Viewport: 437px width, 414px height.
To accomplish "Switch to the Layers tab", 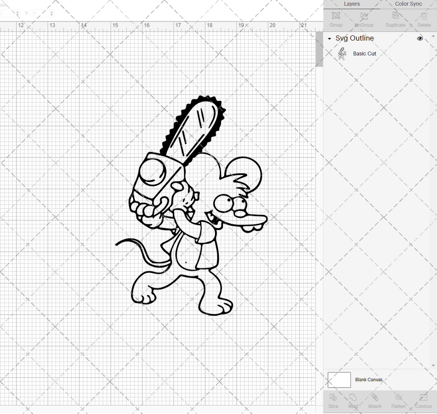I will click(x=352, y=4).
